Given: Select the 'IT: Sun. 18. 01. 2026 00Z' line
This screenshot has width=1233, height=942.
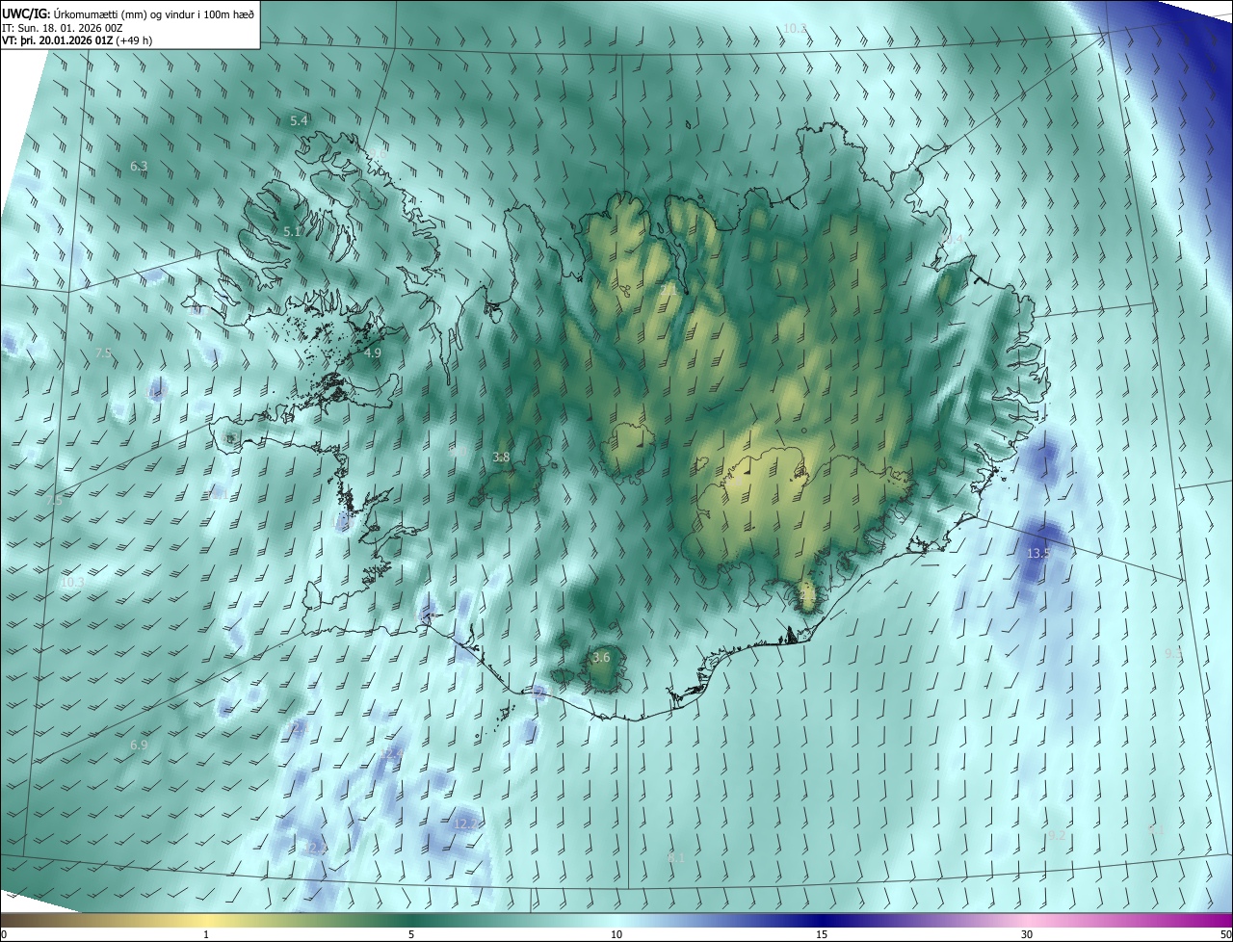Looking at the screenshot, I should pos(63,28).
